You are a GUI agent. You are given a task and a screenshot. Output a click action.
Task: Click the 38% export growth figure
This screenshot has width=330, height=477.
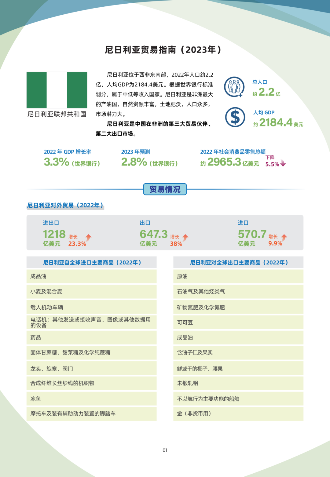(x=176, y=244)
